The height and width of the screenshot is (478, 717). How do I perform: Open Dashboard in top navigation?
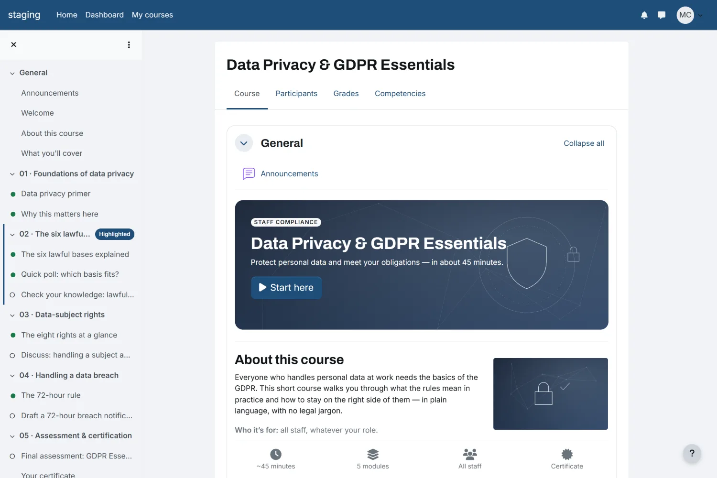click(x=105, y=15)
